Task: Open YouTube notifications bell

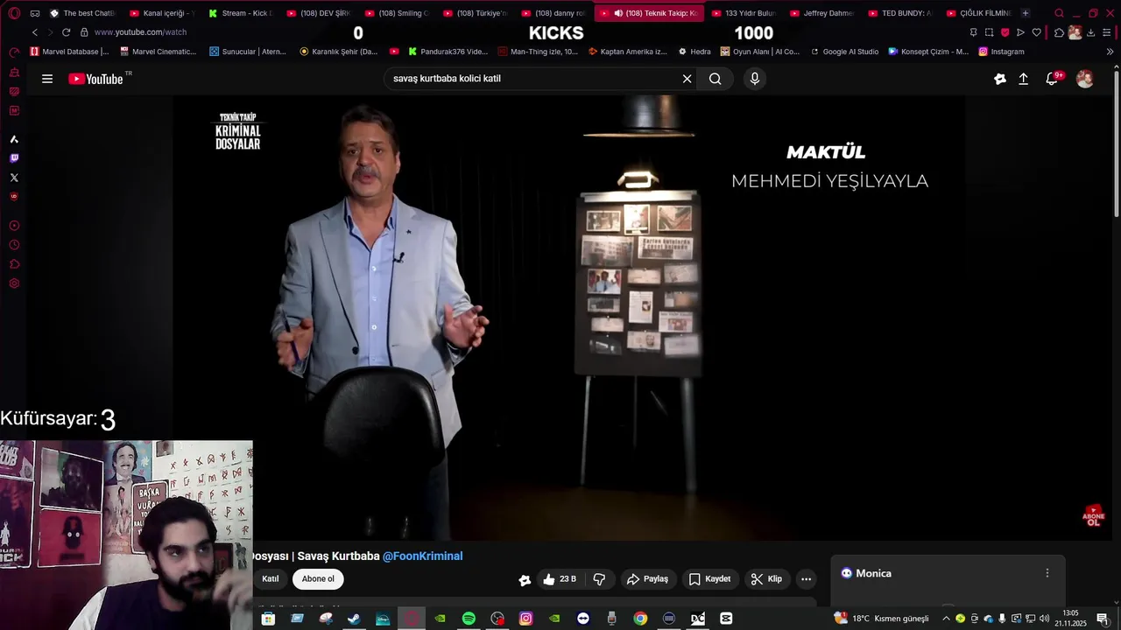Action: (x=1052, y=79)
